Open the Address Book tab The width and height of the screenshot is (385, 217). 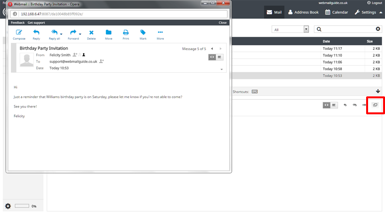(x=303, y=12)
